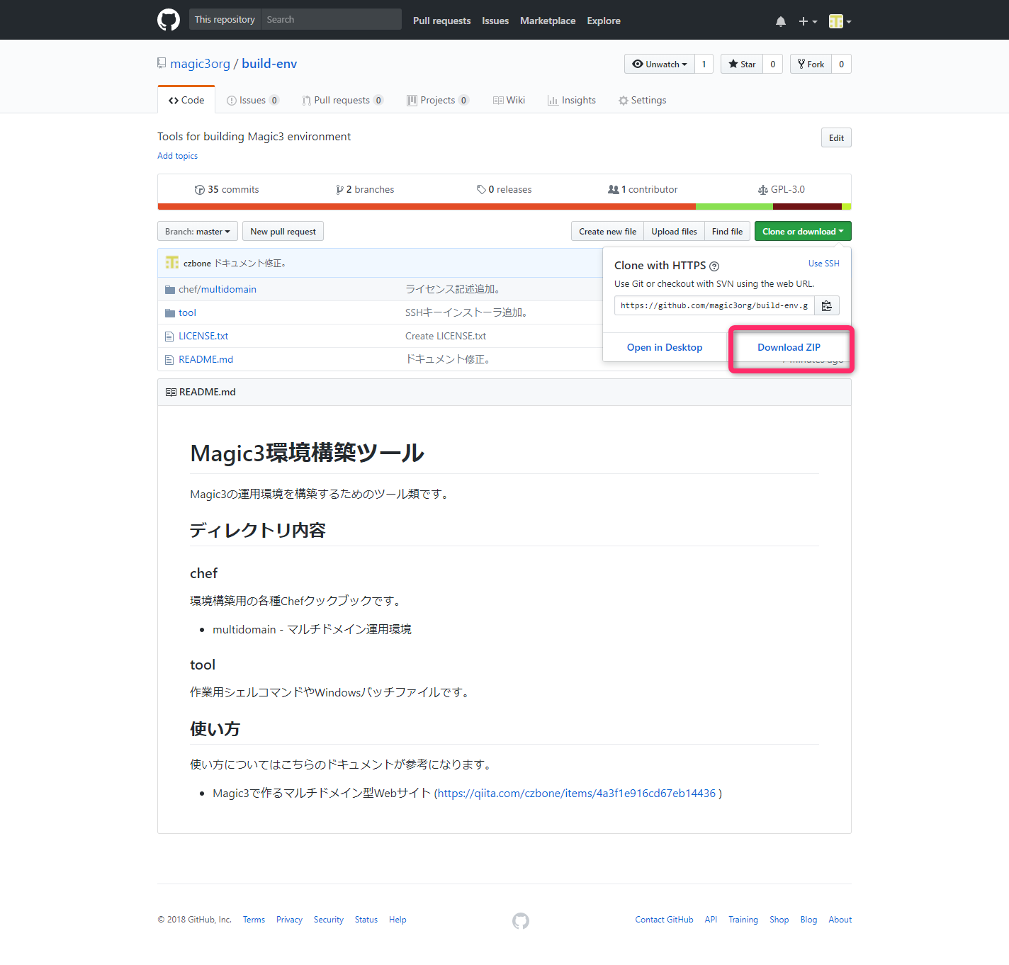The width and height of the screenshot is (1009, 965).
Task: Click the HTTPS help question mark icon
Action: click(x=714, y=266)
